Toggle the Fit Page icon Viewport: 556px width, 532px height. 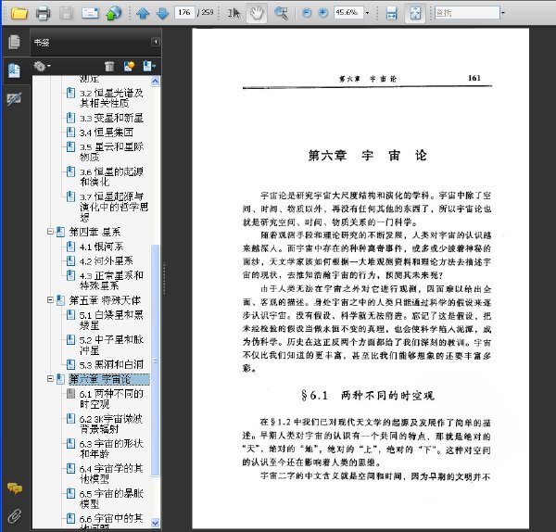click(415, 14)
